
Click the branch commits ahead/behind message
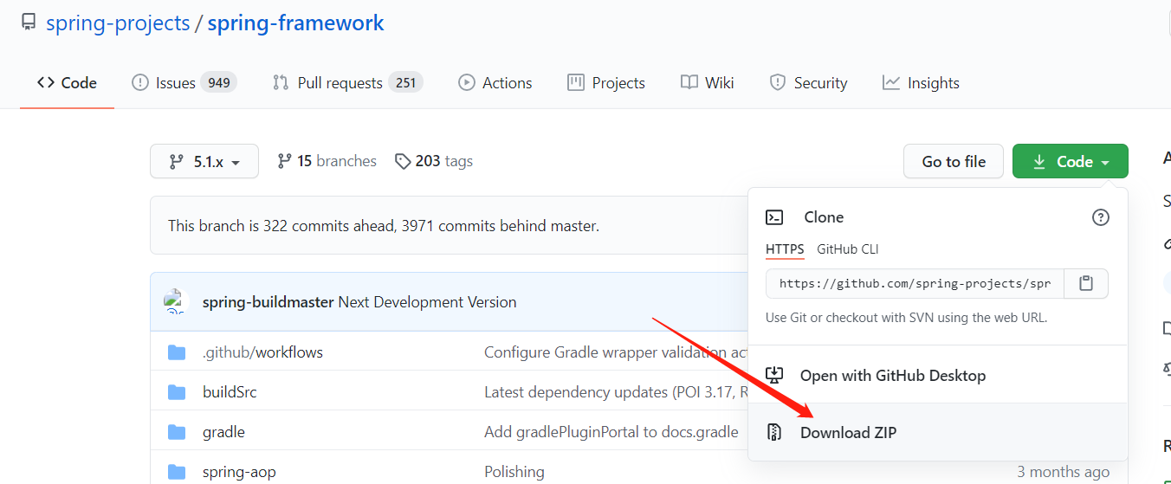[x=384, y=226]
